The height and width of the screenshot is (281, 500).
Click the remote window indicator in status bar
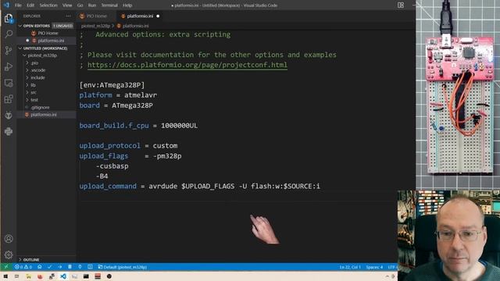click(6, 267)
